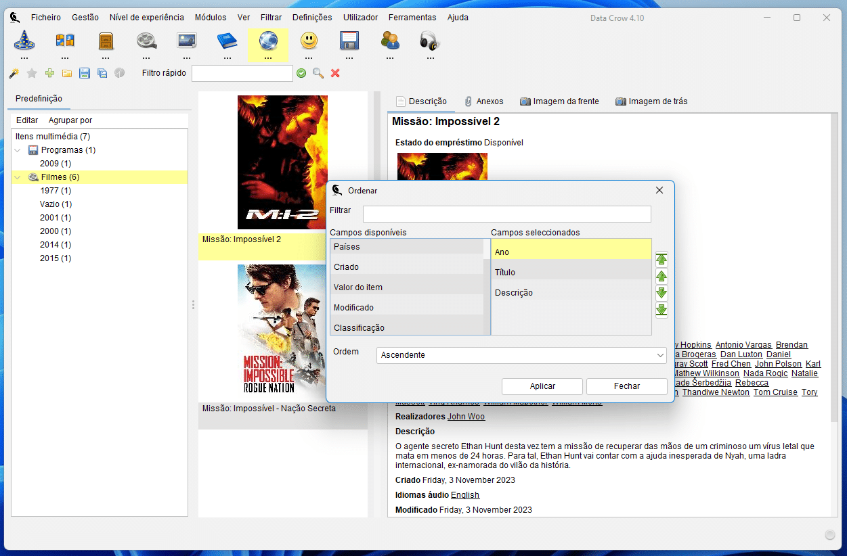The width and height of the screenshot is (847, 556).
Task: Open the Definições menu
Action: 312,18
